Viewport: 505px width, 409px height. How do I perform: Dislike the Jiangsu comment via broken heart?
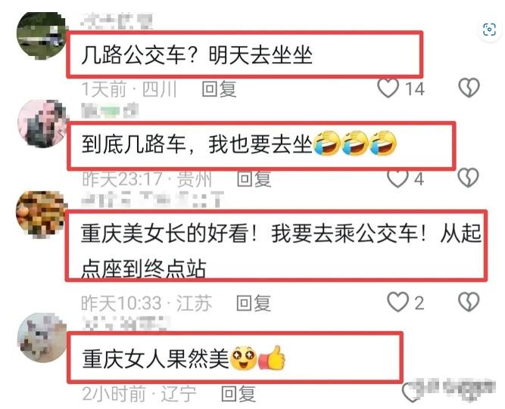(469, 302)
